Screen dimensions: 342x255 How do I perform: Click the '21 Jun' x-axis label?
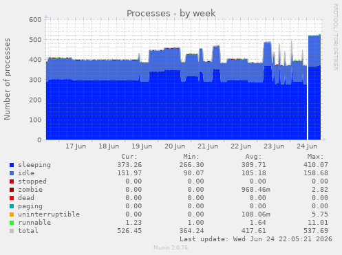coord(208,146)
